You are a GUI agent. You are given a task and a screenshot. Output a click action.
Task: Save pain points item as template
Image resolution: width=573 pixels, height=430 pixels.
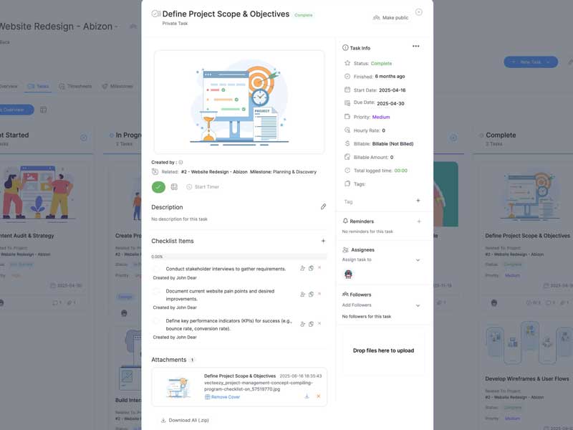coord(311,295)
